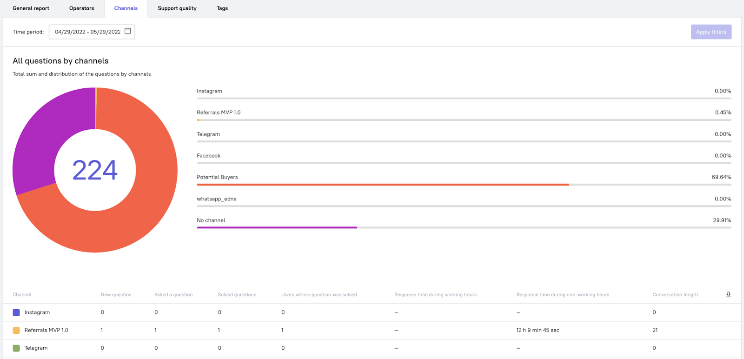Click Referrals MVP 1.0 yellow swatch
Screen dimensions: 744x359
click(16, 330)
